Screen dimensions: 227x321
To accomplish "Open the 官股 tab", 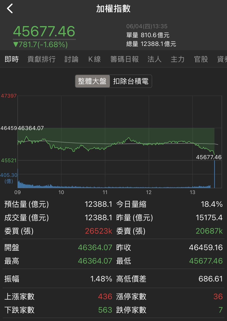I will tap(201, 59).
